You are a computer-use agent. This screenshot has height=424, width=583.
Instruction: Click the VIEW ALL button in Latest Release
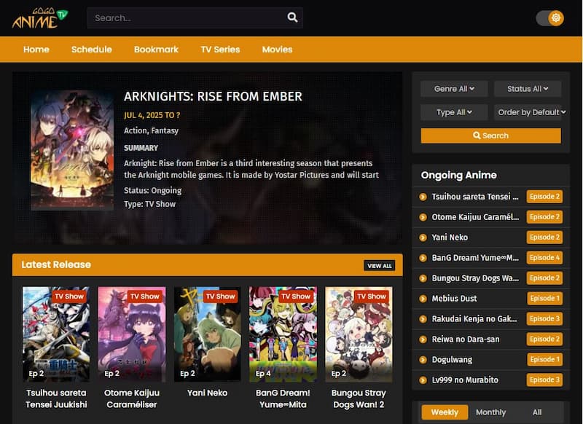point(379,266)
